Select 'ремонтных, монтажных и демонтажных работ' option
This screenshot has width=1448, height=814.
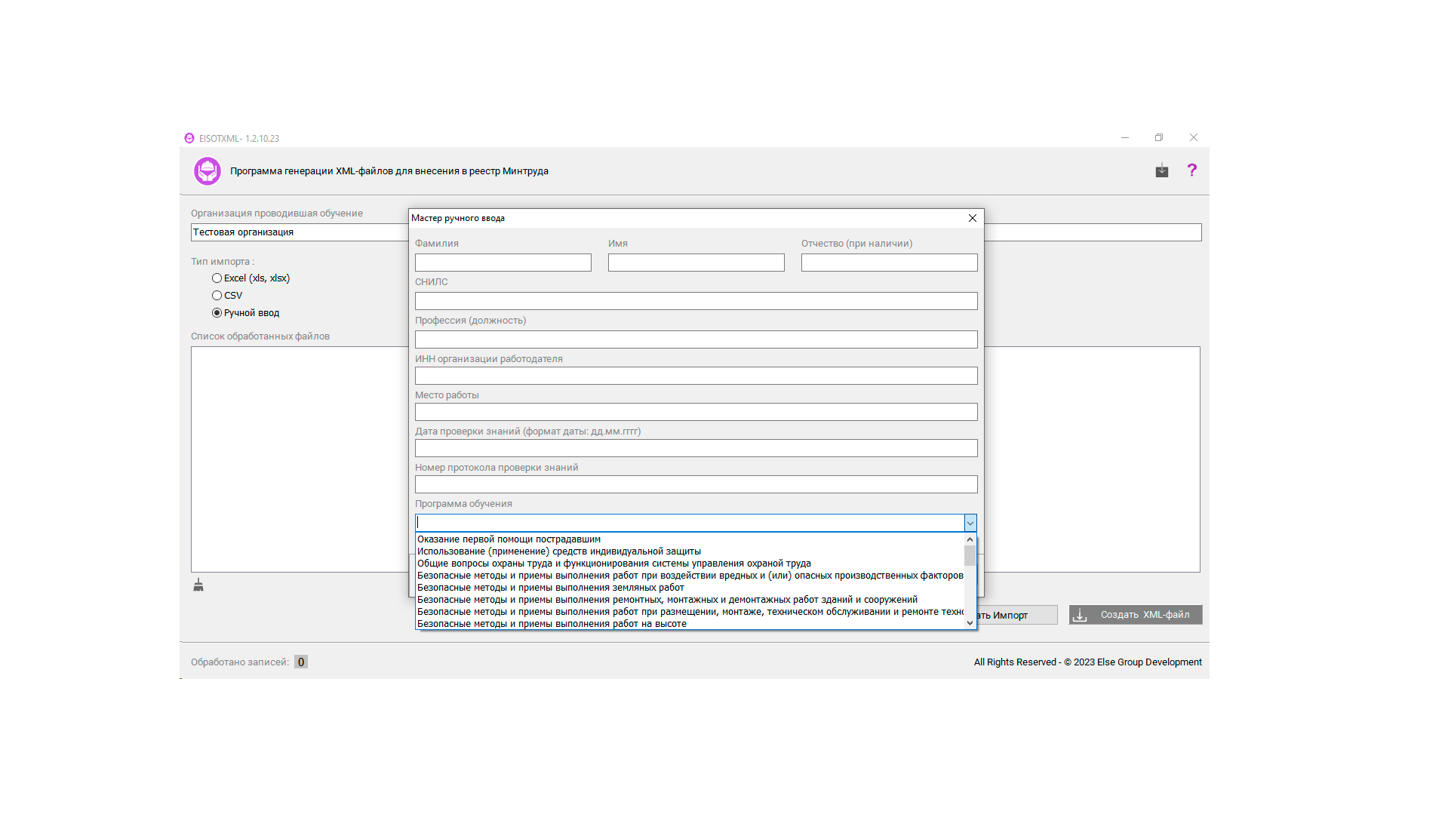690,600
